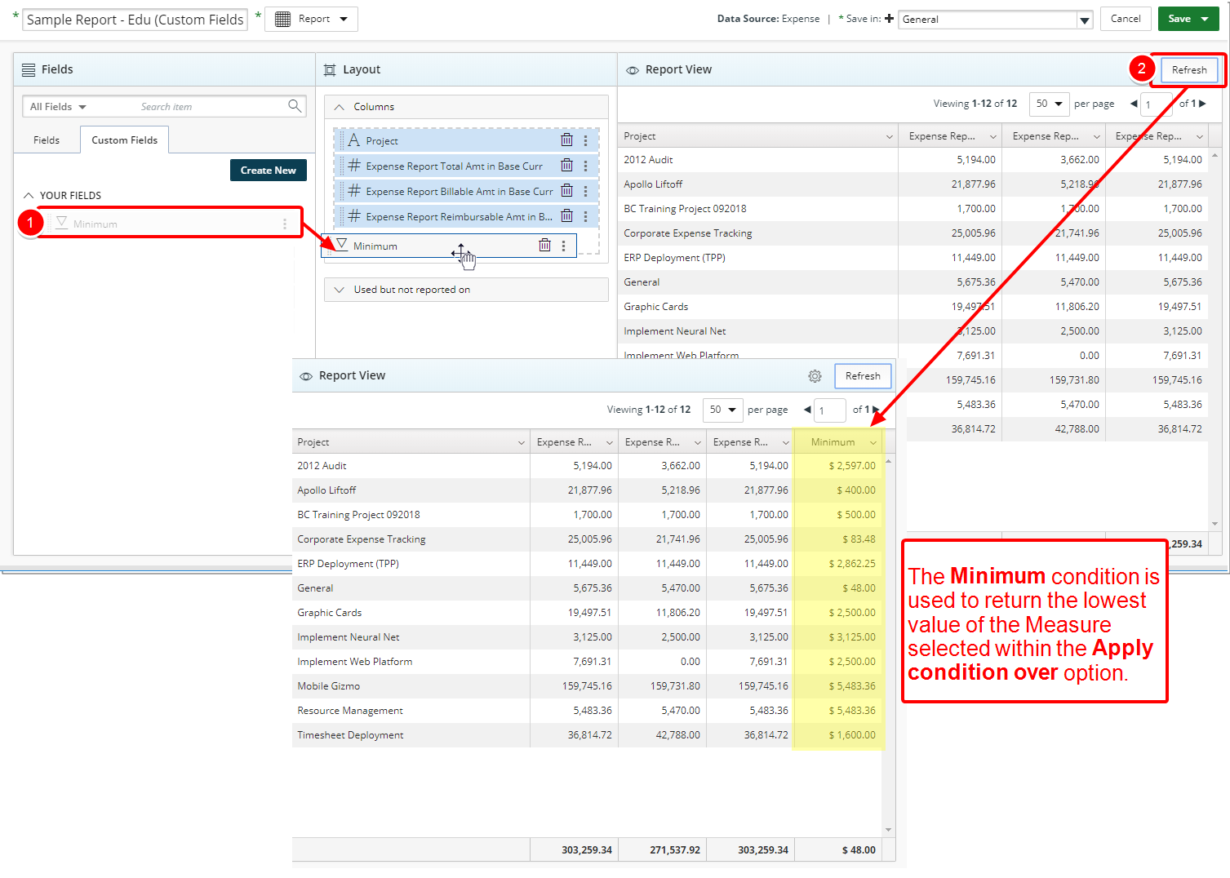This screenshot has height=878, width=1230.
Task: Click the lower page number field
Action: 830,410
